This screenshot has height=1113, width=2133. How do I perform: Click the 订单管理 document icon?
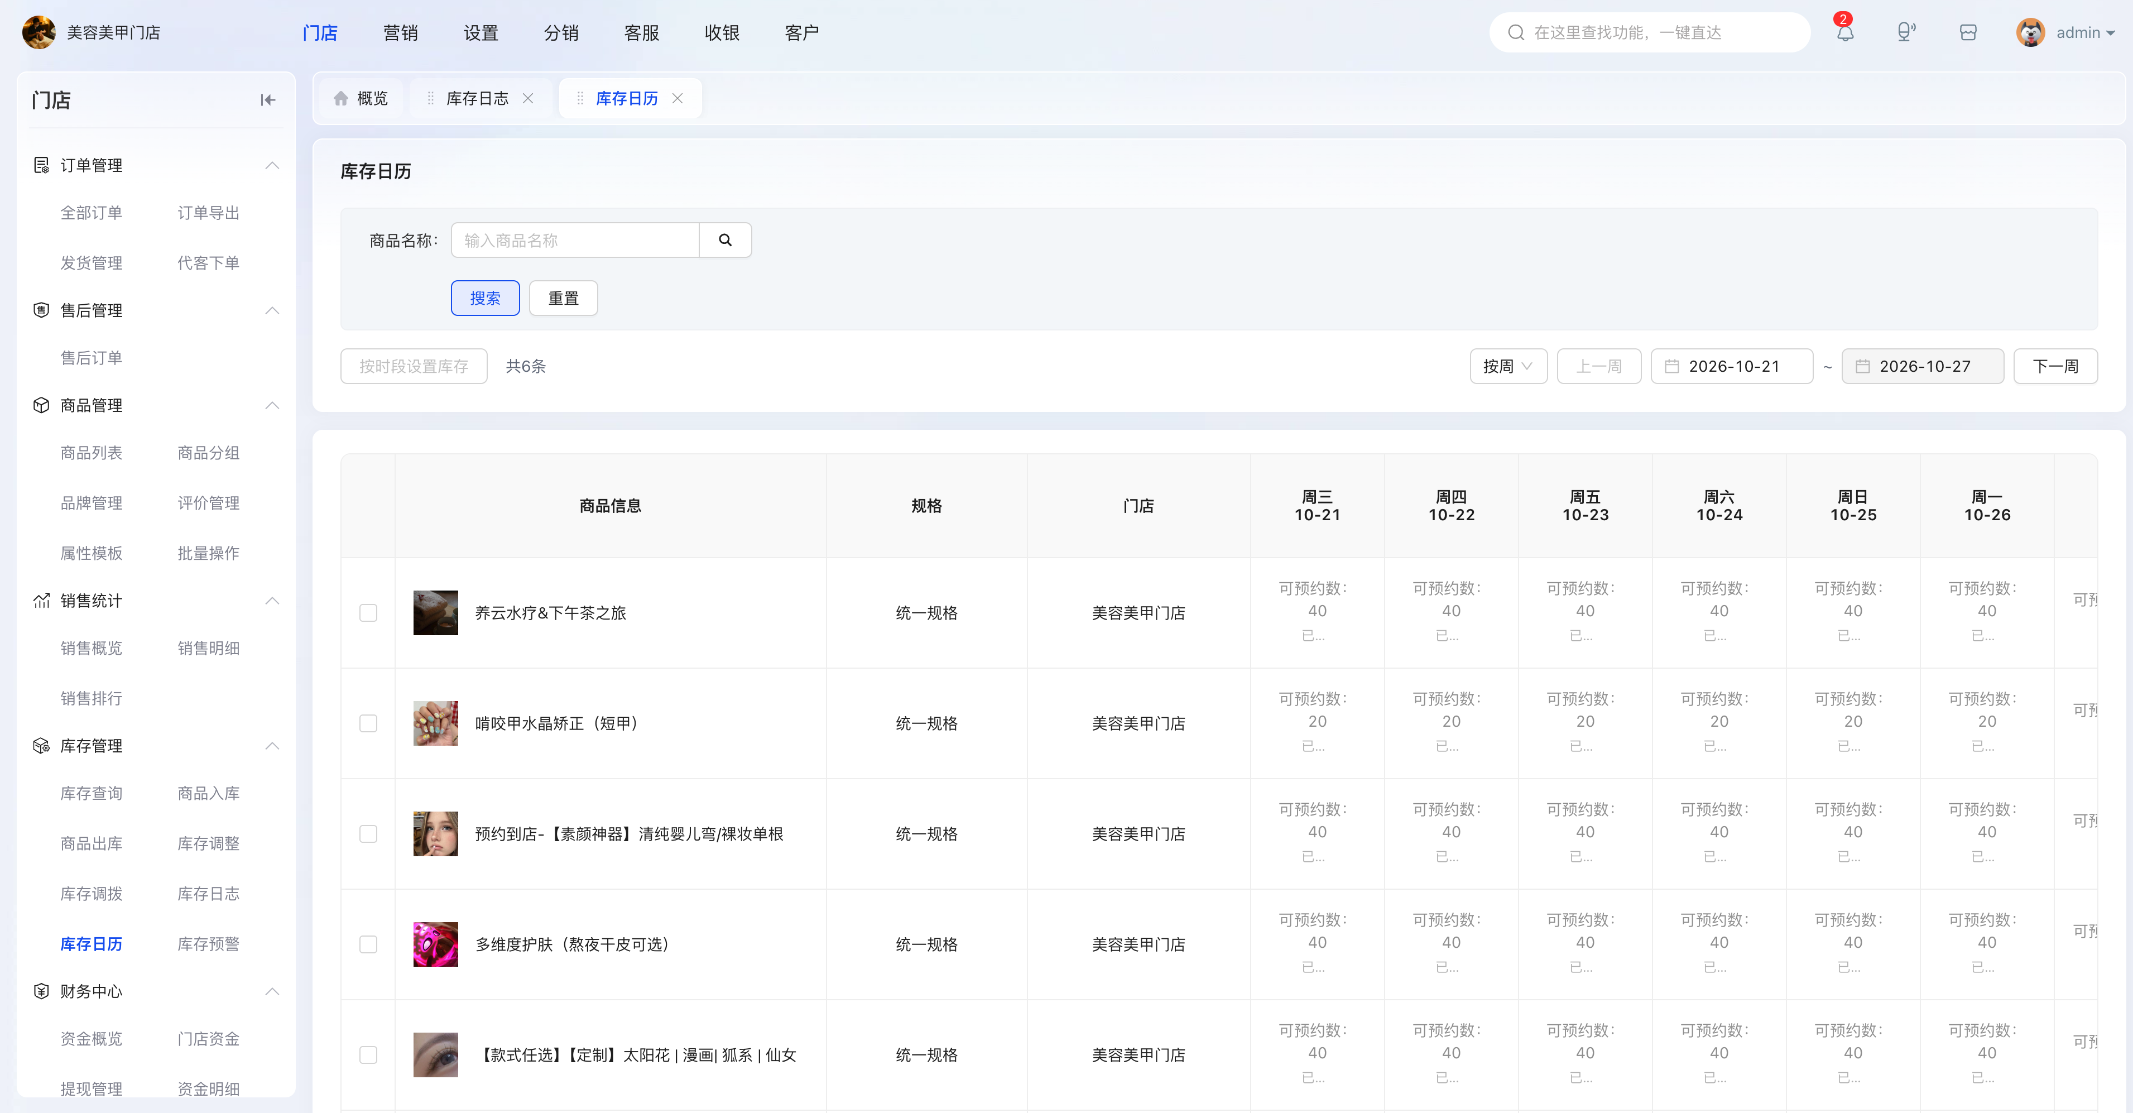click(x=41, y=165)
